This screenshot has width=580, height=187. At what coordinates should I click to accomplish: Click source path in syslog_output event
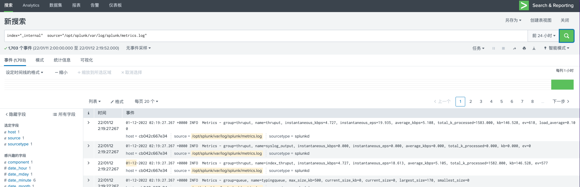(227, 153)
